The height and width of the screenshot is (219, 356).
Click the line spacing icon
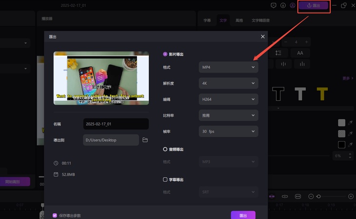click(x=278, y=53)
